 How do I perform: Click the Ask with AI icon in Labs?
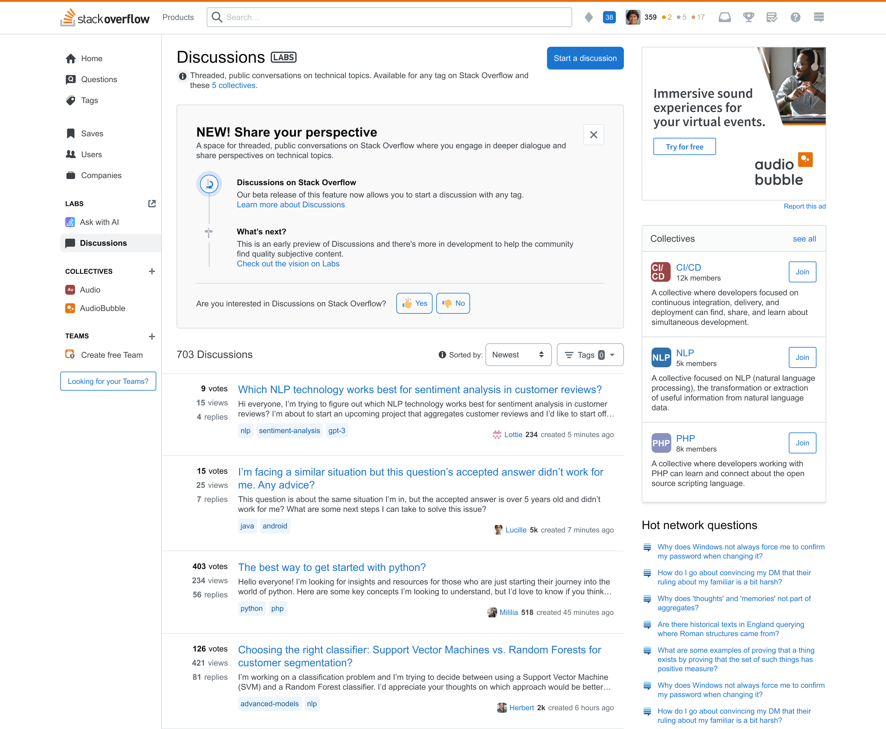[x=69, y=222]
